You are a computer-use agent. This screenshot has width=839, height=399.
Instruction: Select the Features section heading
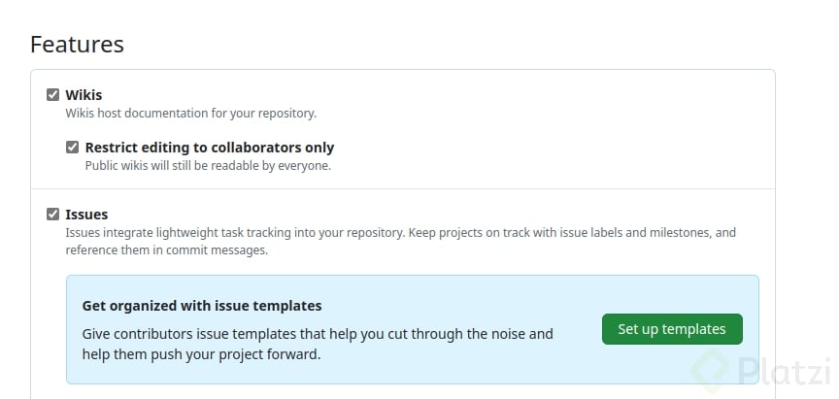tap(77, 44)
